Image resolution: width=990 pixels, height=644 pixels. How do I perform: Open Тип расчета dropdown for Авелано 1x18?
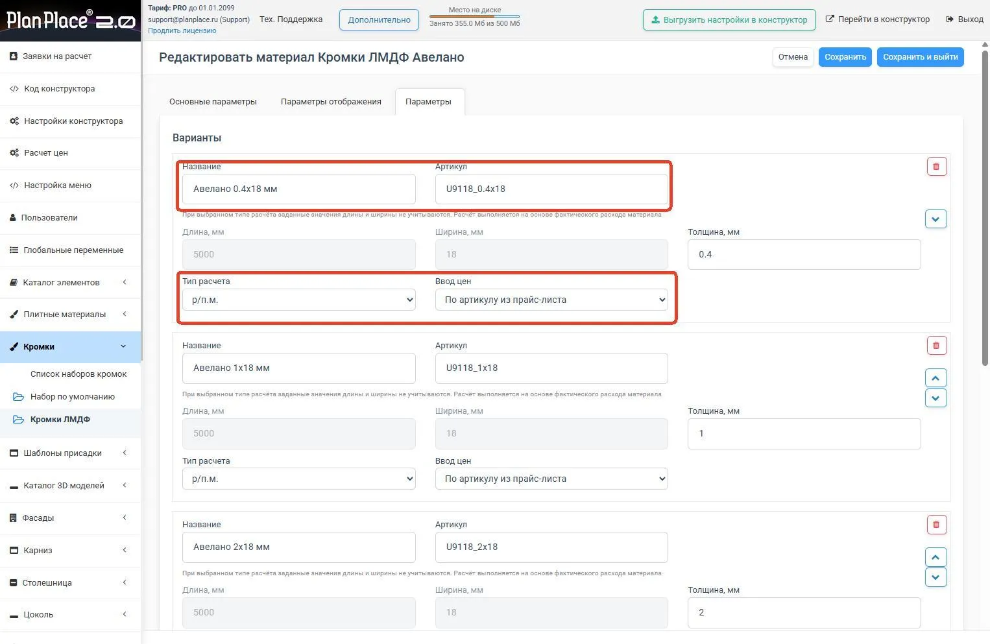click(298, 479)
